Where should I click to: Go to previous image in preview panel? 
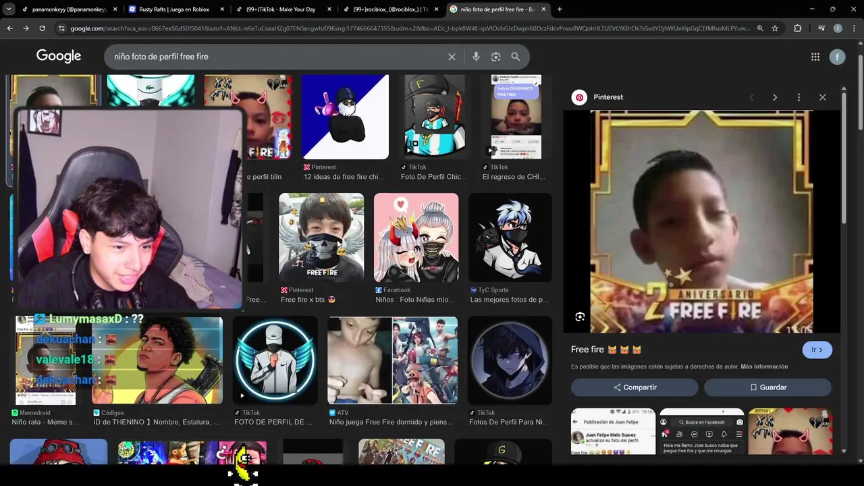click(x=751, y=97)
